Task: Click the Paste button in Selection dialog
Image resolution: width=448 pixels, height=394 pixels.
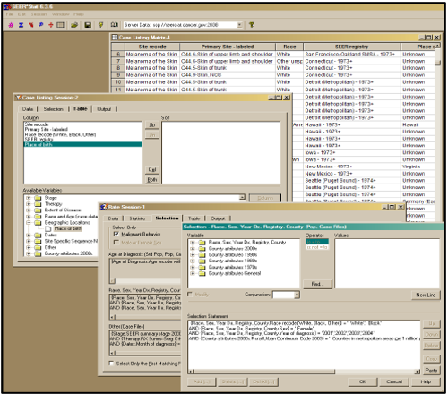Action: point(431,370)
